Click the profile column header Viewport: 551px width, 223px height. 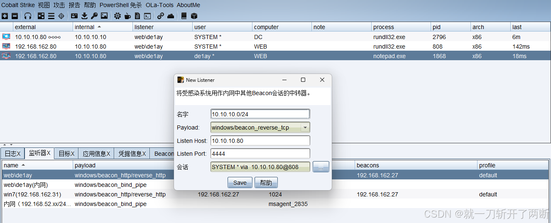click(x=513, y=165)
